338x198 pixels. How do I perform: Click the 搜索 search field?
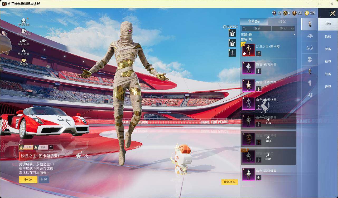click(x=257, y=28)
